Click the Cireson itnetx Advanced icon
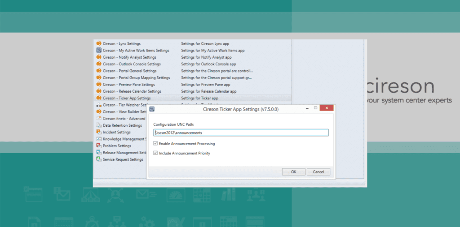Image resolution: width=460 pixels, height=227 pixels. coord(98,119)
